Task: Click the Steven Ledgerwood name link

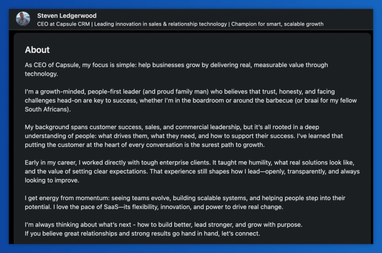Action: pyautogui.click(x=67, y=16)
